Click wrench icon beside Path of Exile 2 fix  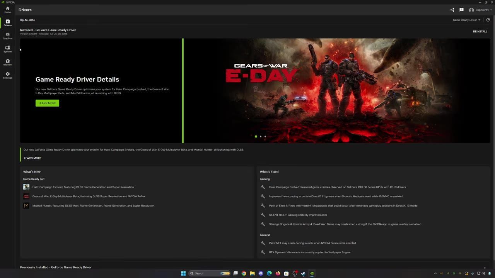coord(263,205)
